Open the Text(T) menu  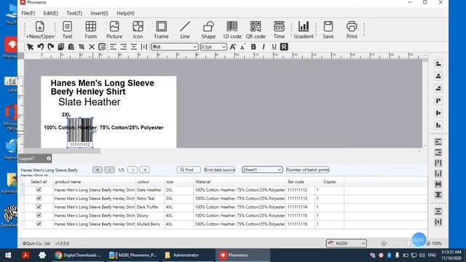[74, 13]
